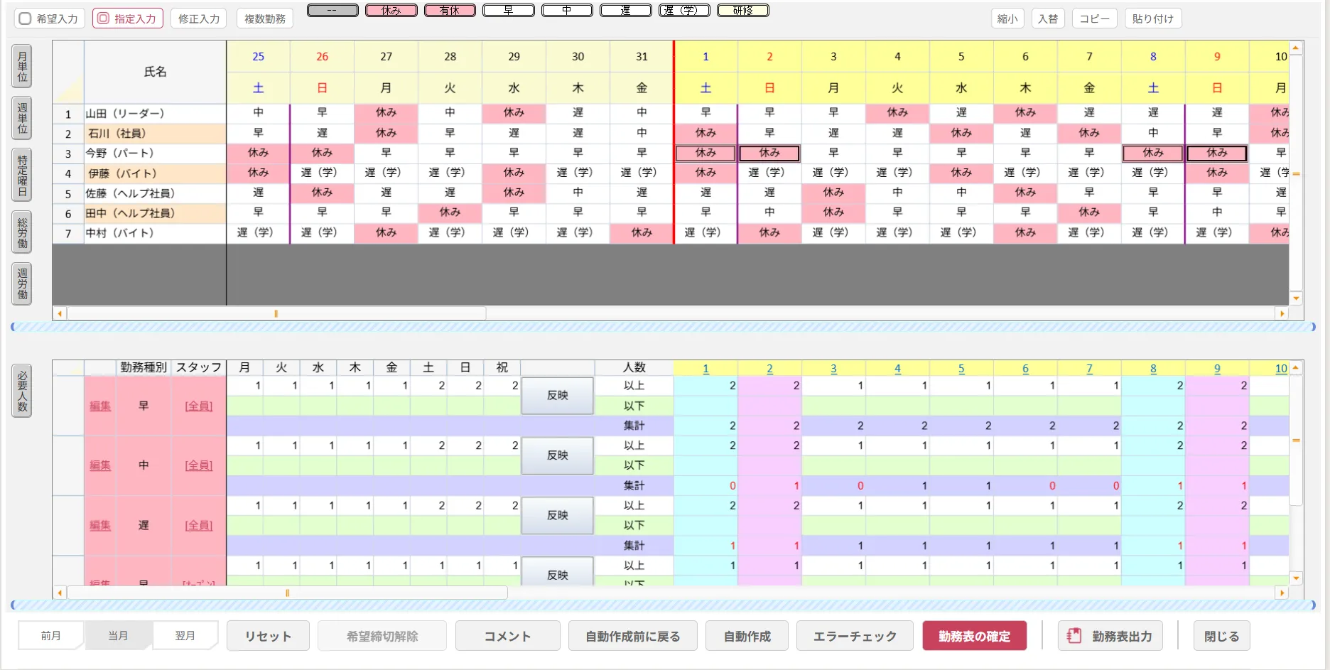Select staff row 山田(リーダー)

[x=155, y=114]
